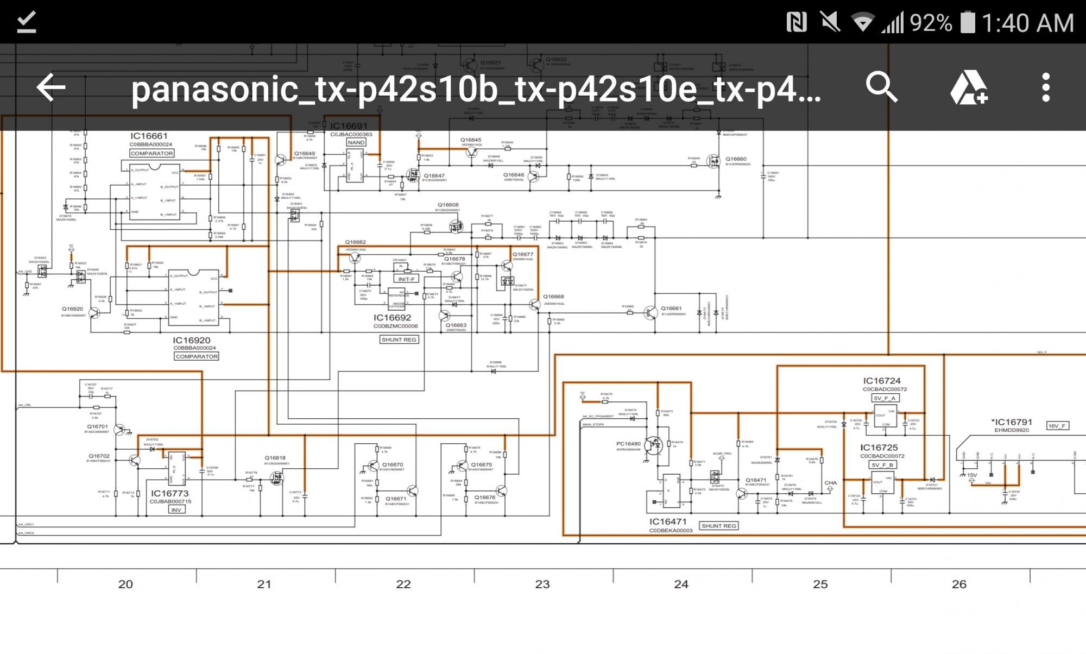Tap the battery indicator icon
The width and height of the screenshot is (1086, 654).
point(968,23)
